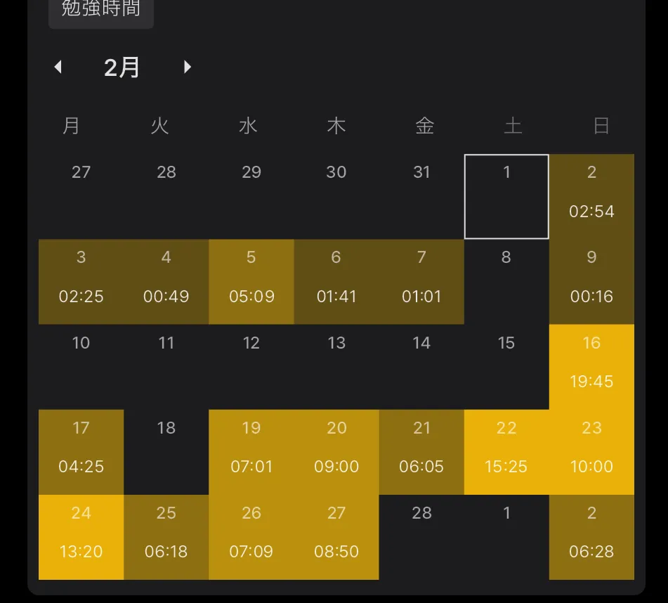Select February 6 cell showing 01:41

[x=336, y=282]
